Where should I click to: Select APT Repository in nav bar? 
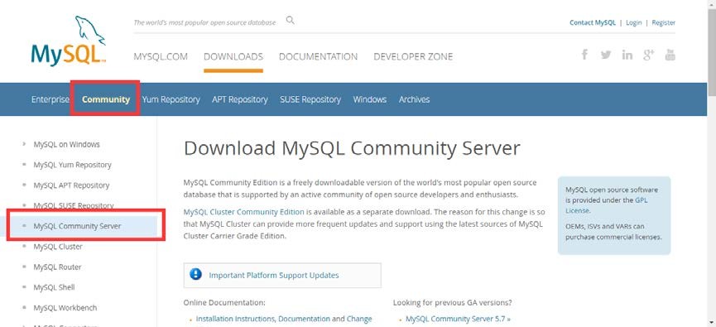click(x=240, y=99)
